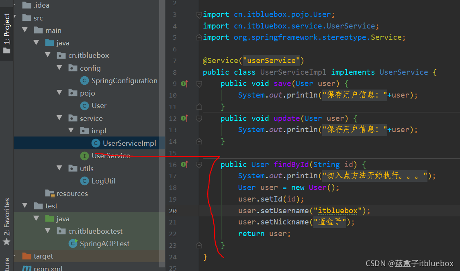Select the pom.xml file
Screen dimensions: 460x271
tap(48, 268)
